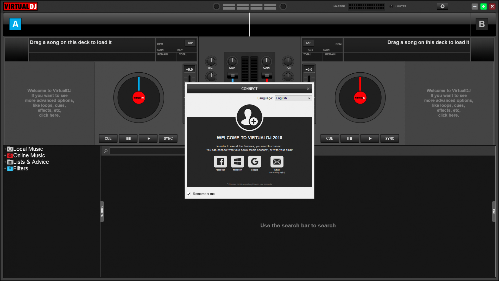Viewport: 499px width, 281px height.
Task: Click right channel volume fader
Action: pyautogui.click(x=267, y=76)
